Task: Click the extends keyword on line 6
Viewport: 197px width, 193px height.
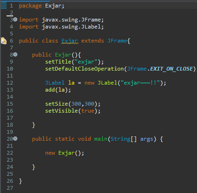Action: (x=92, y=41)
